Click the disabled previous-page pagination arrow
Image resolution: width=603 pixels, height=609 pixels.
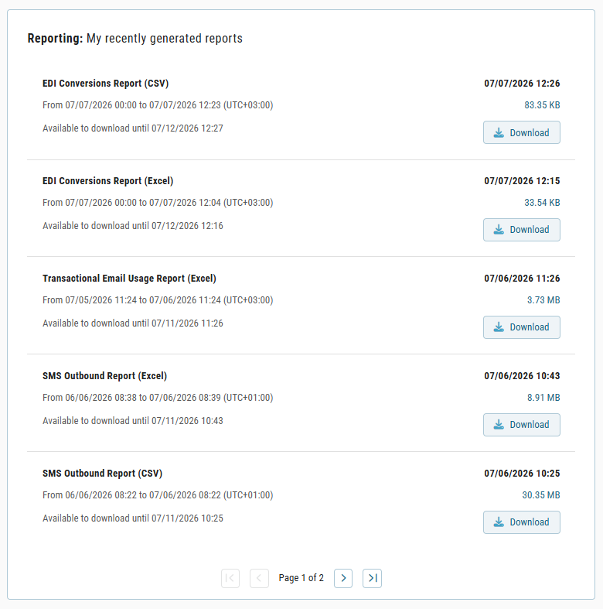tap(259, 578)
